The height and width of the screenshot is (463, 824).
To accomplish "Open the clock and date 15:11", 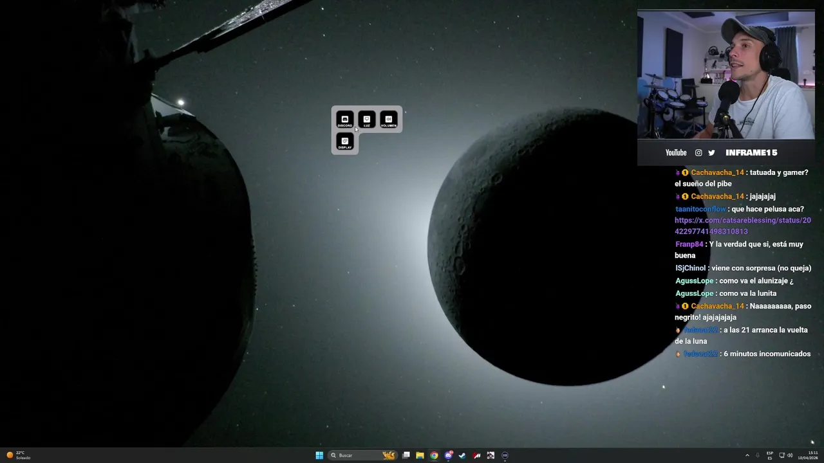I will [x=808, y=455].
